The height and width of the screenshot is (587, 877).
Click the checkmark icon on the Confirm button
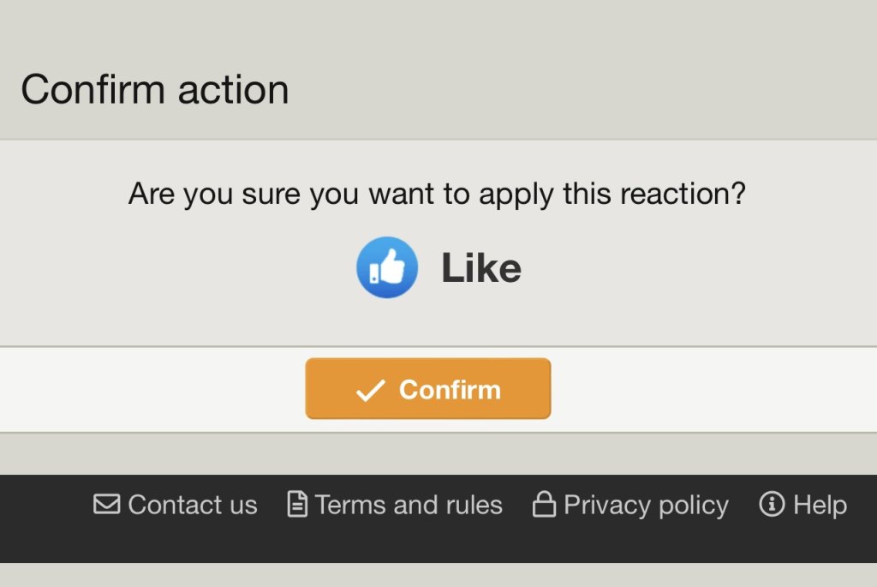pyautogui.click(x=370, y=391)
